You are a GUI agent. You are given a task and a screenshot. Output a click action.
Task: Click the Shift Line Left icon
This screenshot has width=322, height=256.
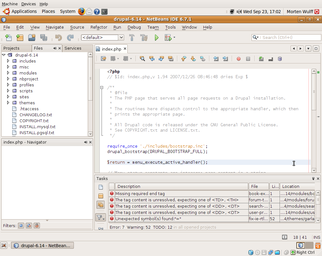pos(216,59)
